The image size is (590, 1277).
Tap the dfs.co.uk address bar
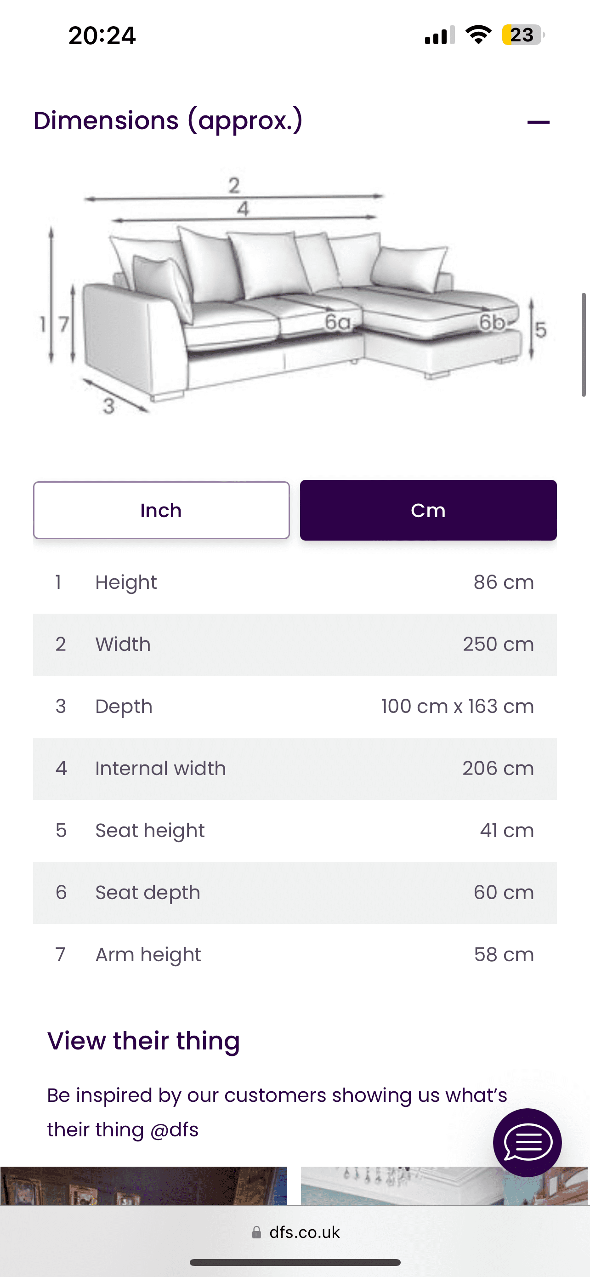304,1232
